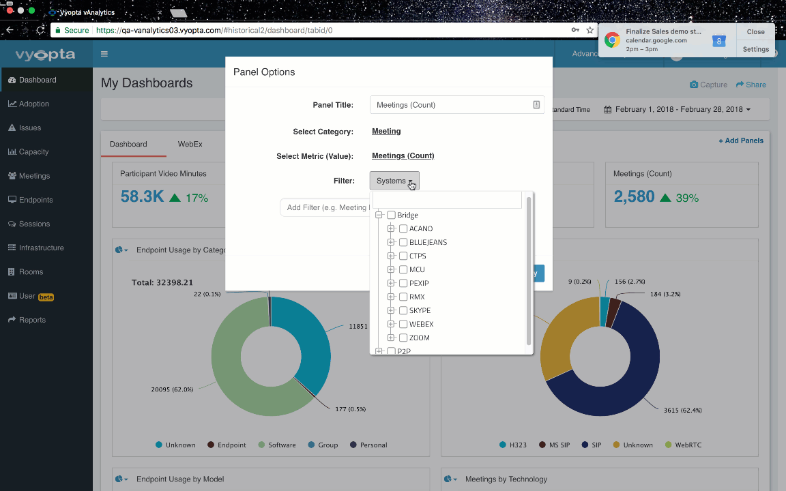Viewport: 786px width, 491px height.
Task: Open the Issues warning icon in sidebar
Action: 12,128
